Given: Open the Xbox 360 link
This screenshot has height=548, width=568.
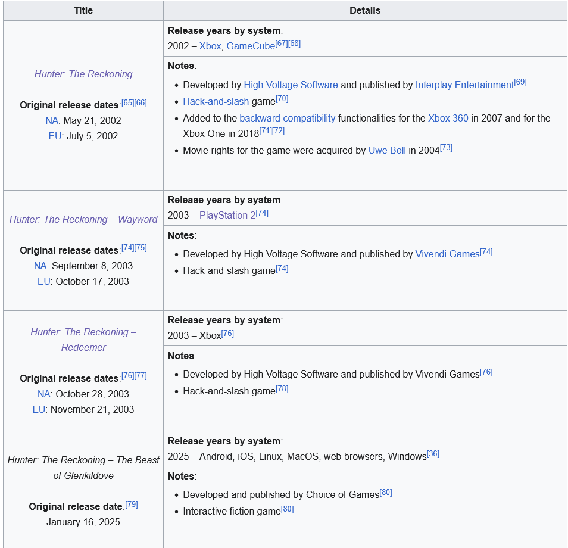Looking at the screenshot, I should click(448, 118).
